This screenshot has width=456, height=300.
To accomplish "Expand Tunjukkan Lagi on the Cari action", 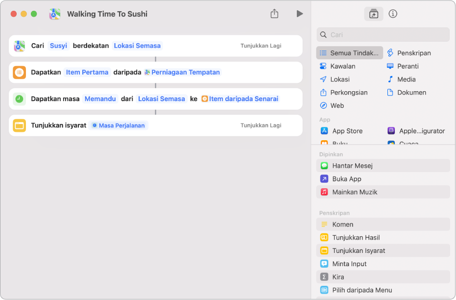I will point(261,46).
